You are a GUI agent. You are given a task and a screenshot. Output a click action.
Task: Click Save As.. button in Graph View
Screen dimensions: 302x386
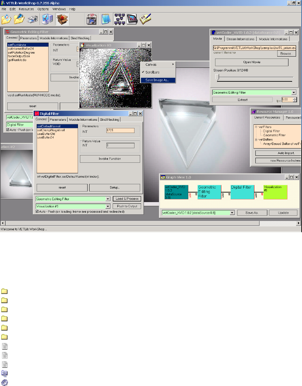[252, 213]
